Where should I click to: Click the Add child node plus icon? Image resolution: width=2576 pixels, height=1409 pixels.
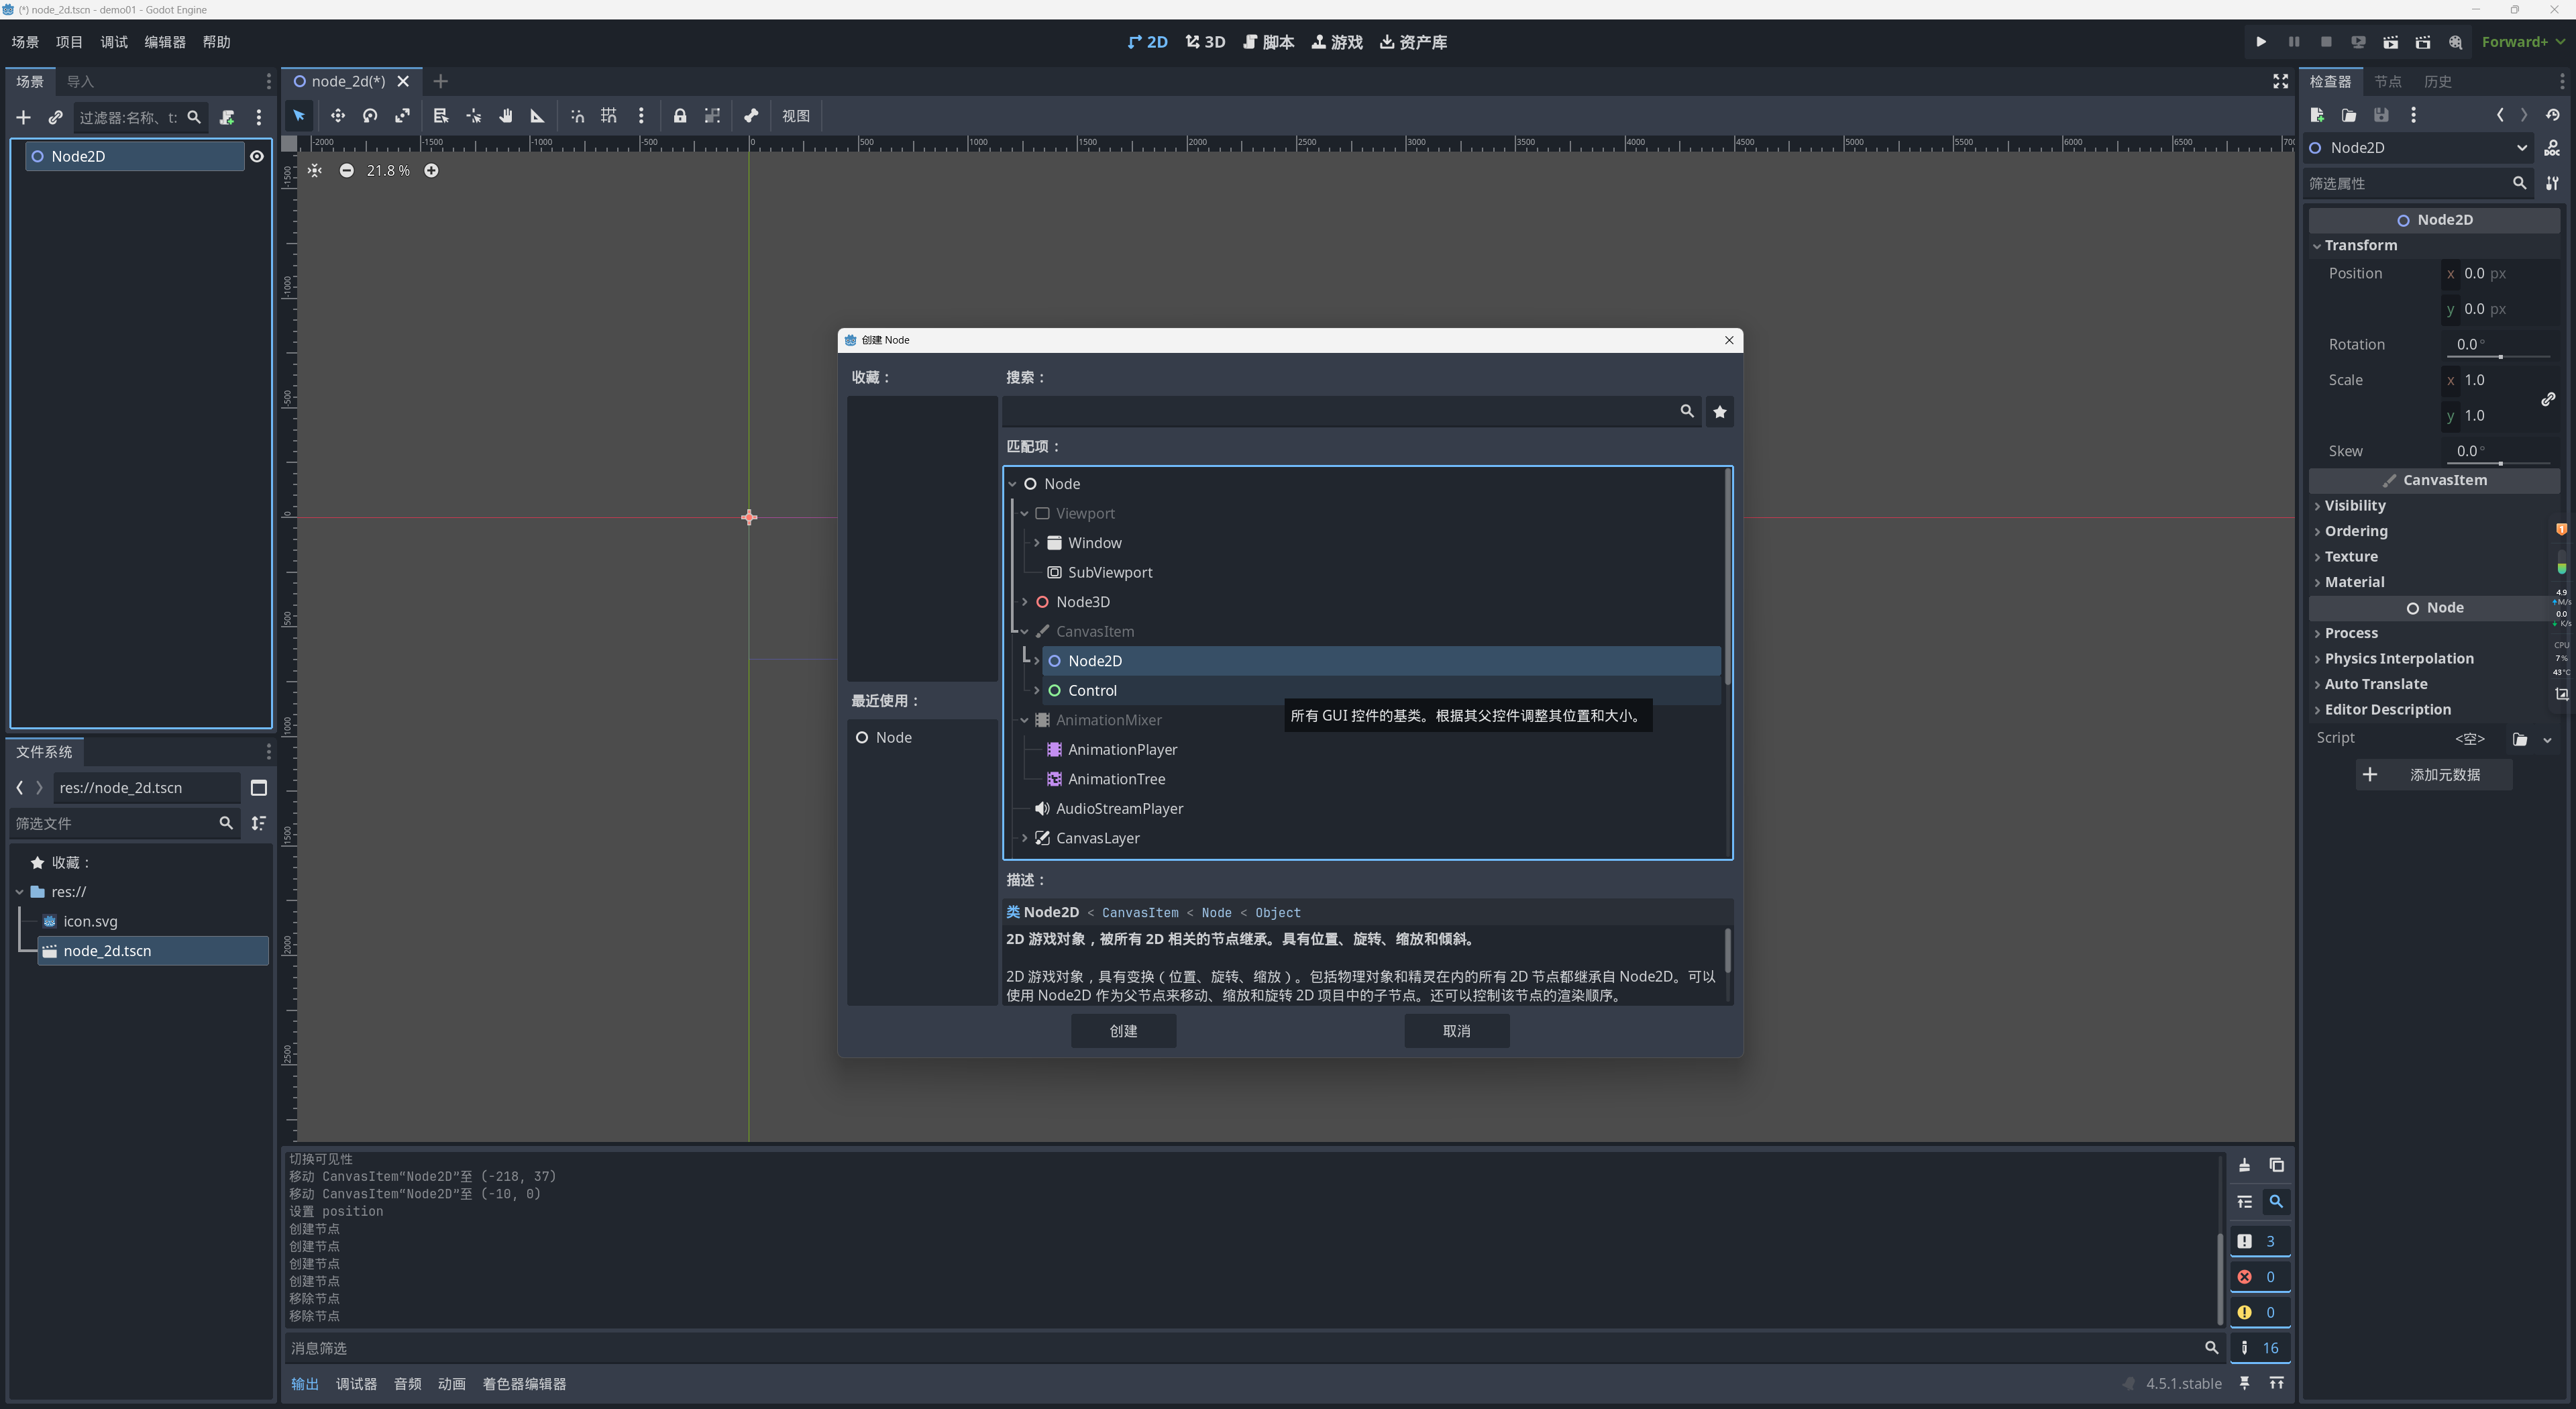click(23, 118)
